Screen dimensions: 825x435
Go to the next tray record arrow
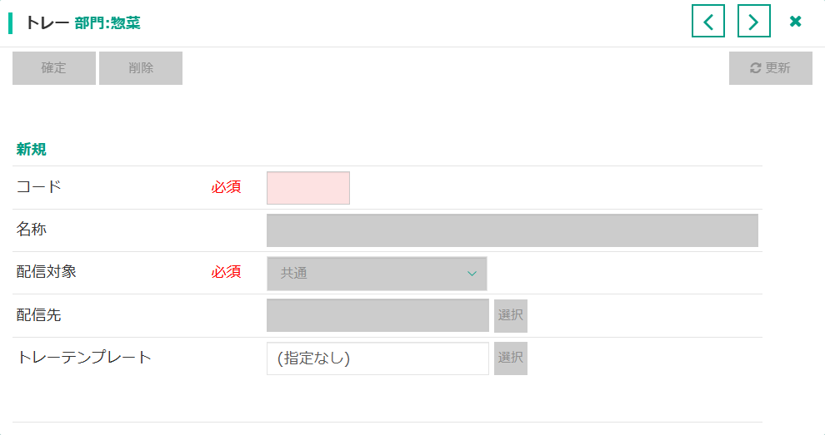(x=754, y=22)
